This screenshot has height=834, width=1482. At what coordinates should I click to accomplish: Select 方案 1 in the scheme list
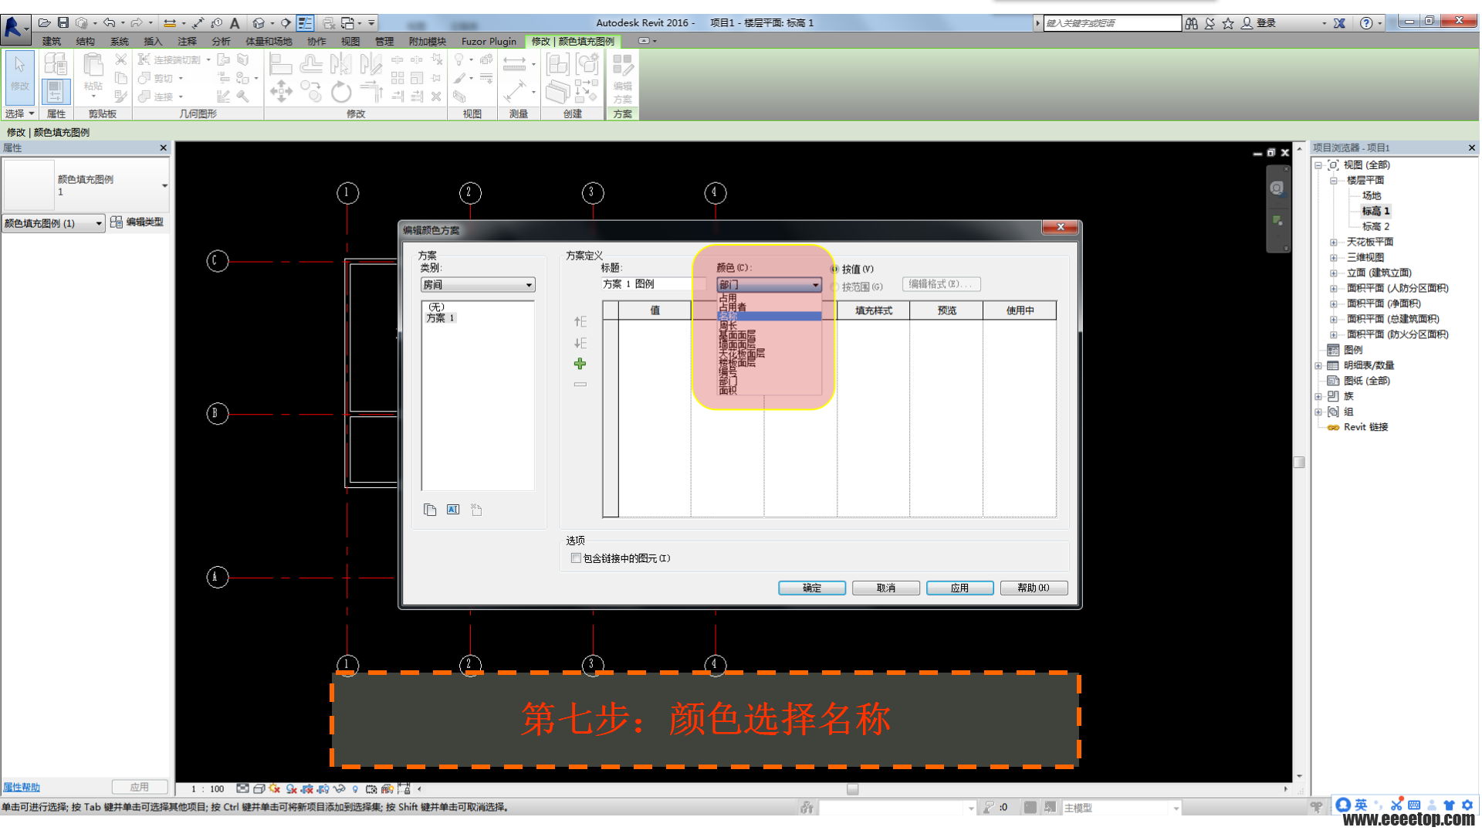441,318
